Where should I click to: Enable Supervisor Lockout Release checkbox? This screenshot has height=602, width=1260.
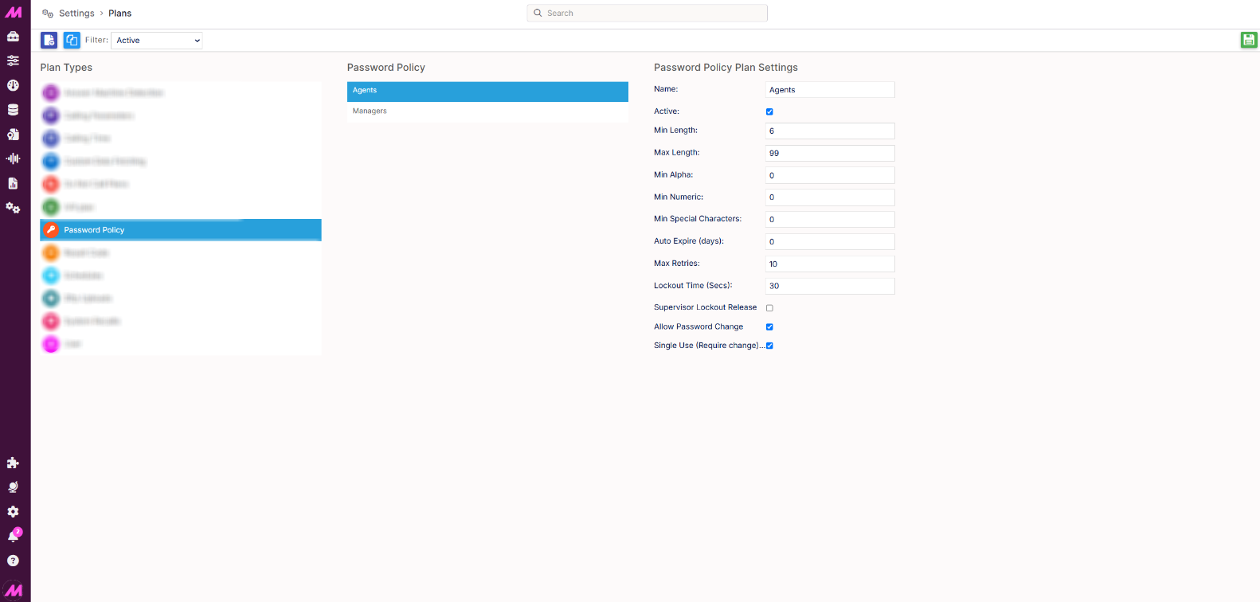[769, 307]
